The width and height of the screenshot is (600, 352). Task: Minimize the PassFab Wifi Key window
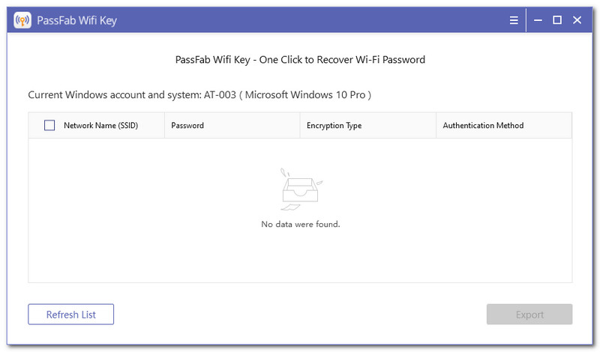point(538,20)
